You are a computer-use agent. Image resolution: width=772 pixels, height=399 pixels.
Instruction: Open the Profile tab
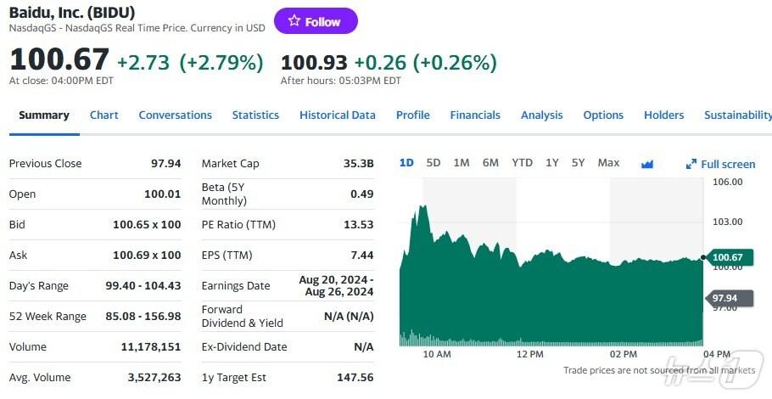coord(412,115)
